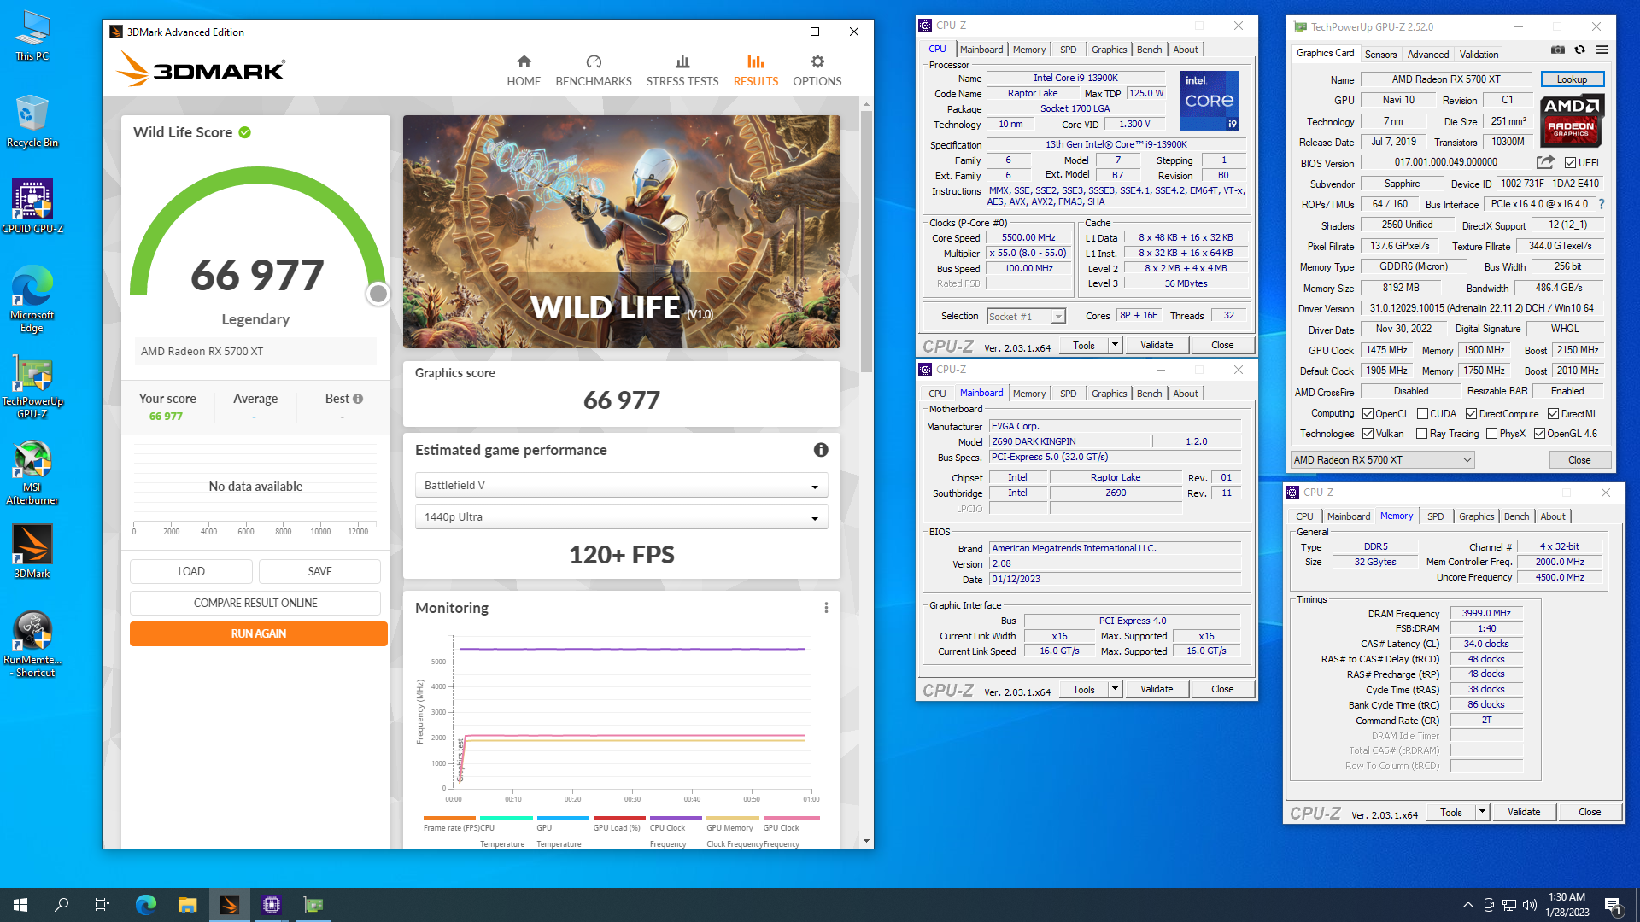This screenshot has height=922, width=1640.
Task: Open MSI Afterburner desktop shortcut
Action: 32,473
